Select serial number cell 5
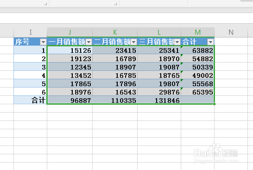 tap(30, 83)
